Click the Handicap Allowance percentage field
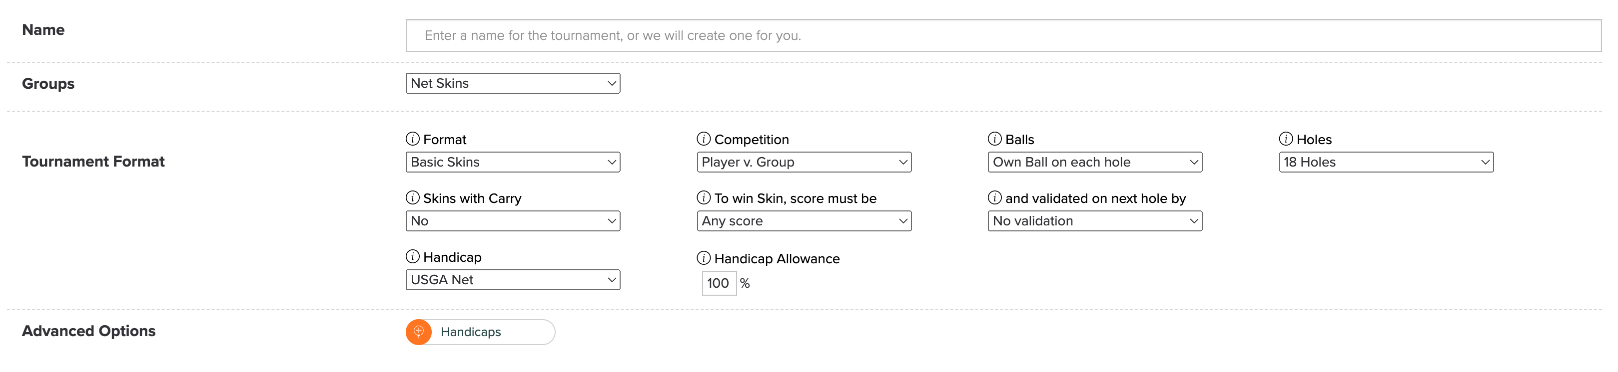Screen dimensions: 1618x372 click(719, 283)
